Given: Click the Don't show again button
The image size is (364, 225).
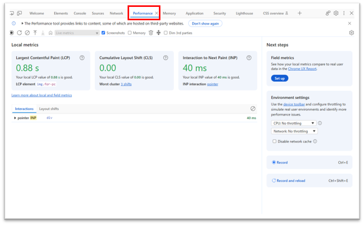Looking at the screenshot, I should [205, 24].
